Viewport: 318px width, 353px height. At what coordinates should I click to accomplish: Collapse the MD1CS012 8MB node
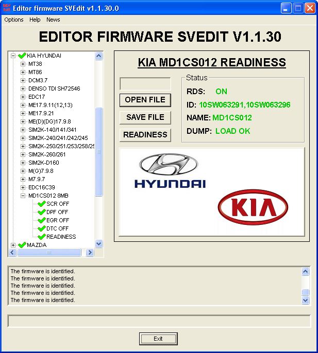coord(23,196)
